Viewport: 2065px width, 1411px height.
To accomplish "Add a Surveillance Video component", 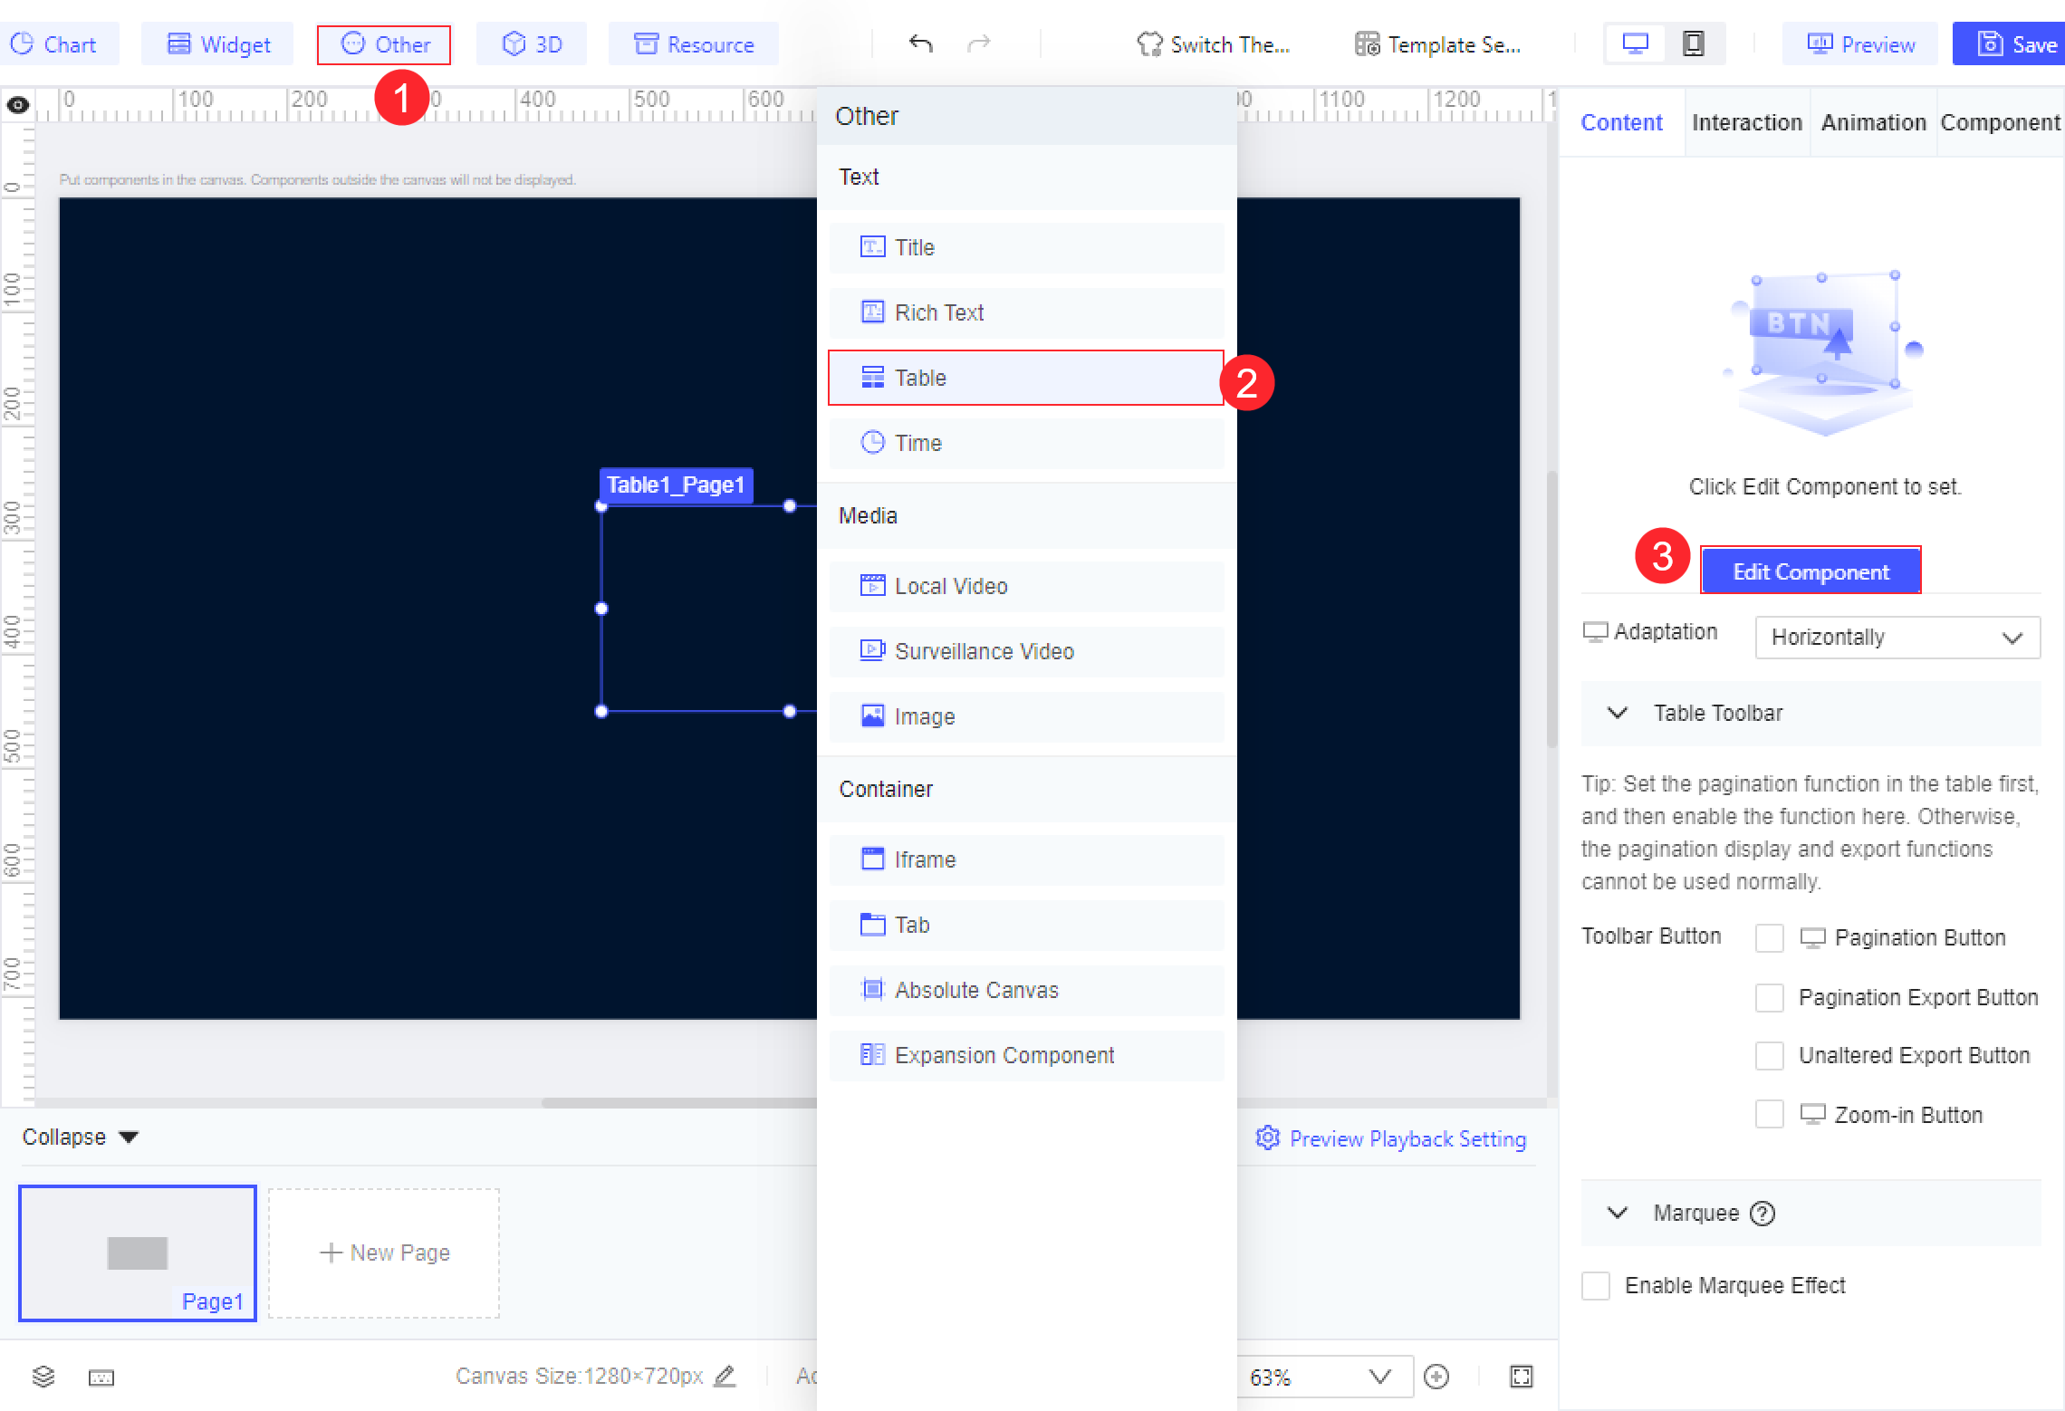I will [x=1026, y=651].
